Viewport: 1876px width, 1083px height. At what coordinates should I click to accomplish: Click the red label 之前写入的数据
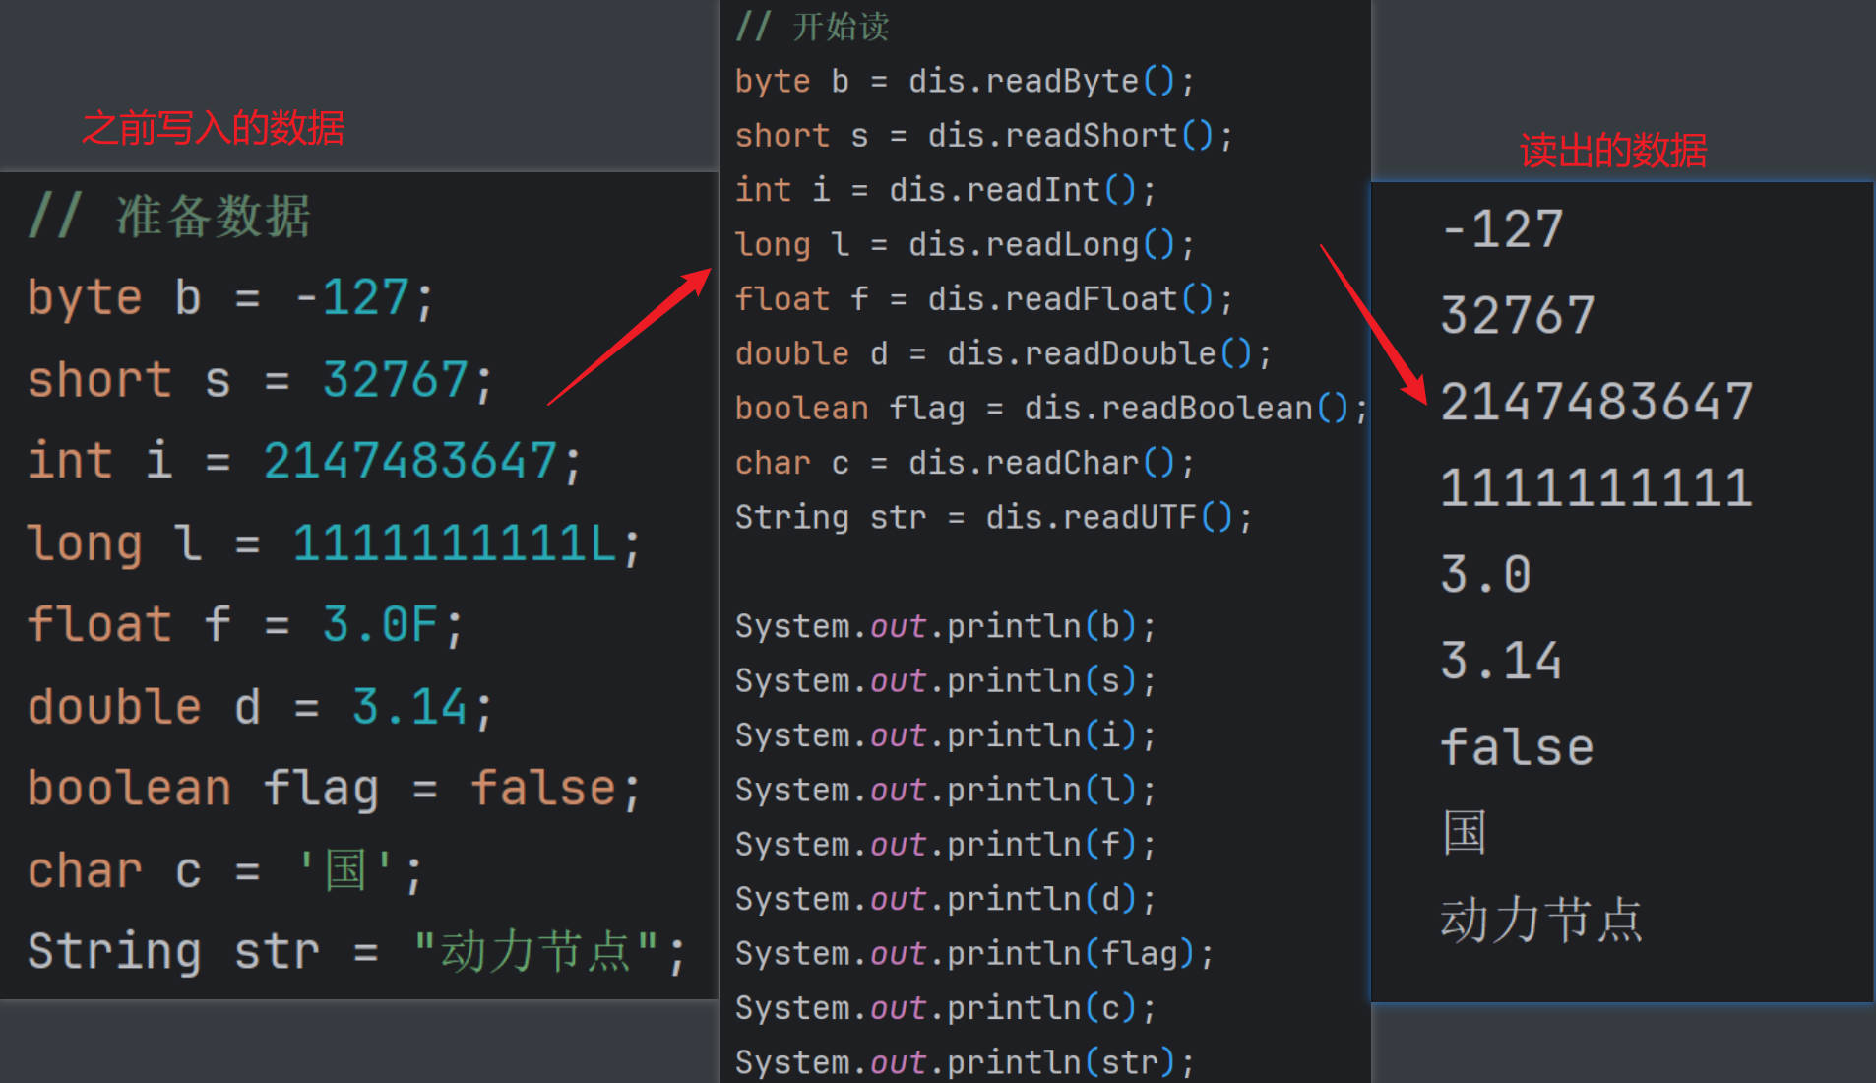pyautogui.click(x=215, y=126)
